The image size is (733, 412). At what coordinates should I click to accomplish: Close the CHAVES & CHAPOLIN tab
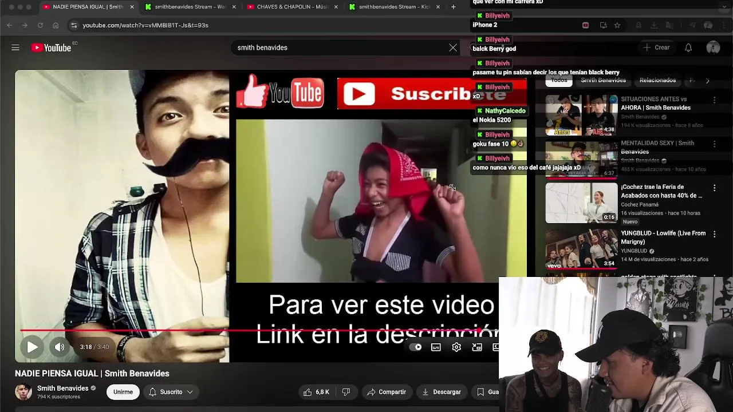click(336, 7)
